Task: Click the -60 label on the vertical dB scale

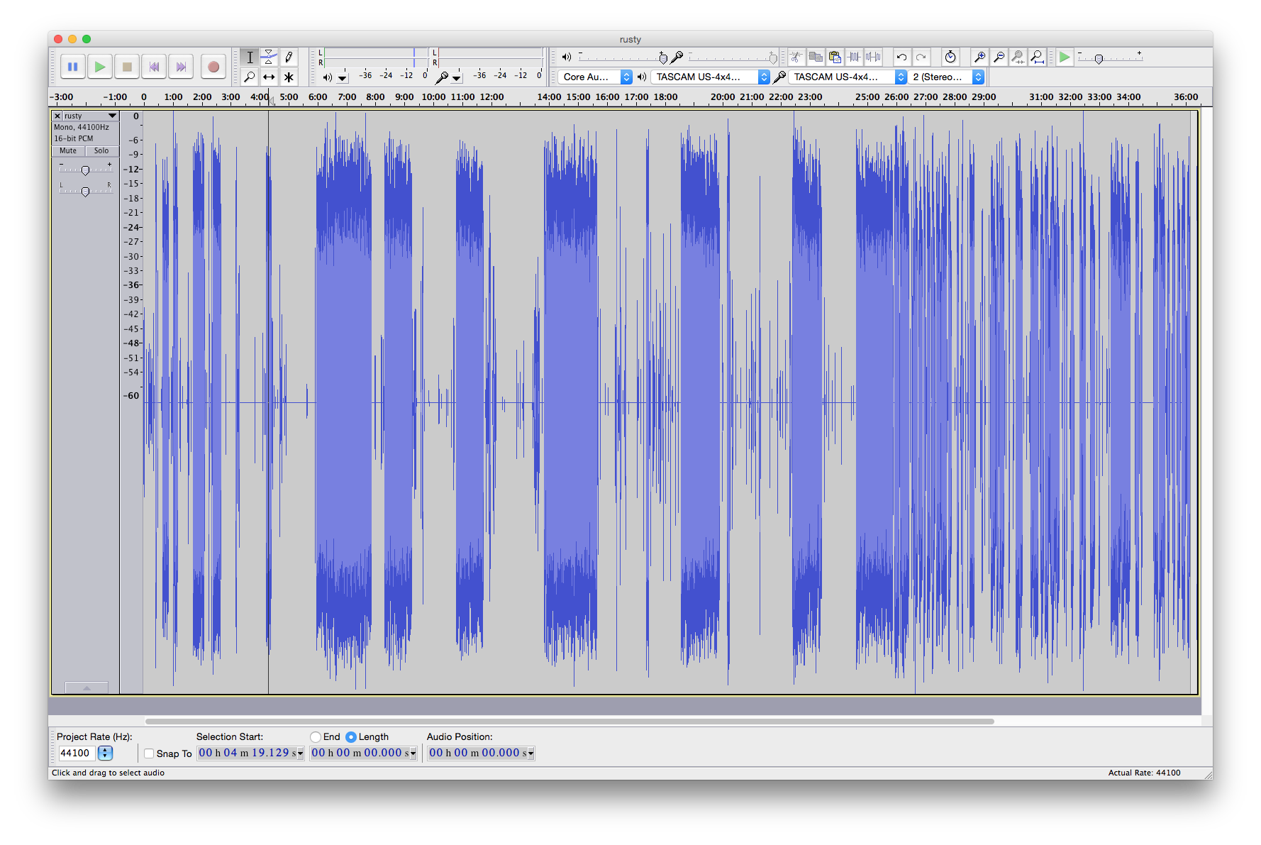Action: click(133, 395)
